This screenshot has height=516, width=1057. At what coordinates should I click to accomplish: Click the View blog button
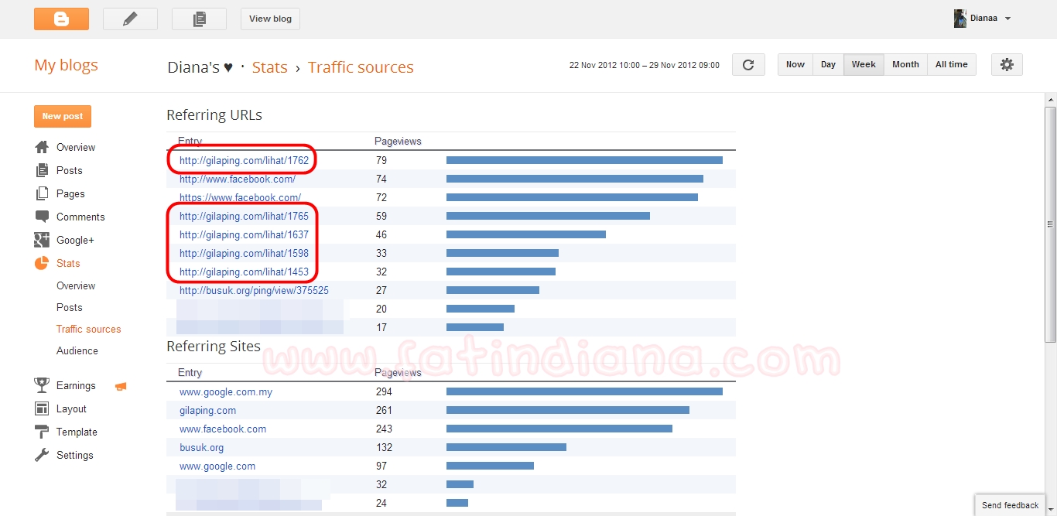pyautogui.click(x=270, y=19)
